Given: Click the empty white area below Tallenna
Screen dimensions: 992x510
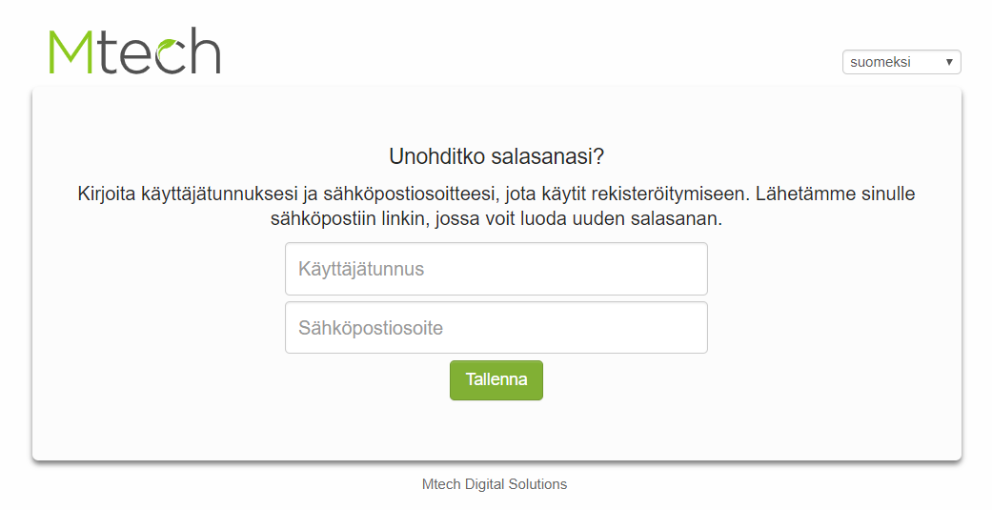Looking at the screenshot, I should [496, 429].
